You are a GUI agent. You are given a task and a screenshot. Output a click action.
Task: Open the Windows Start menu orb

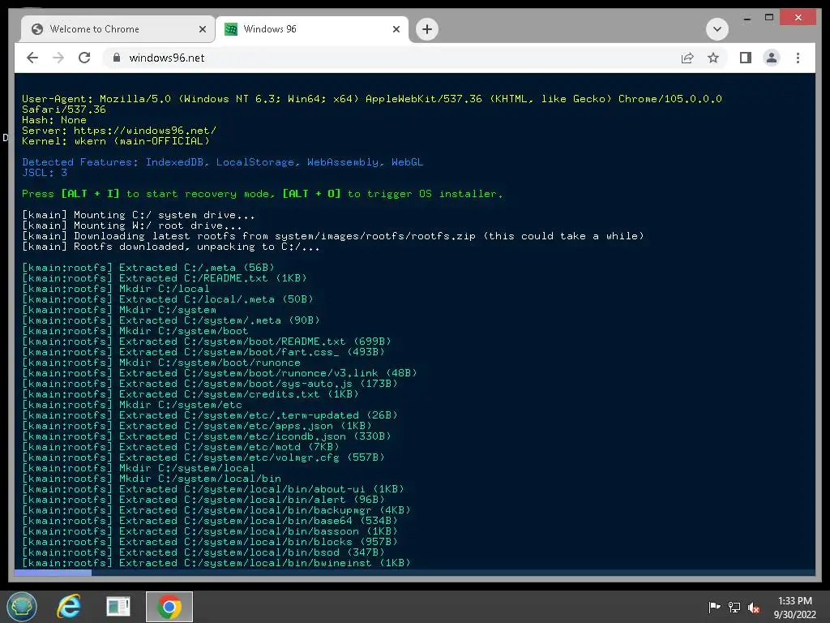(x=22, y=607)
